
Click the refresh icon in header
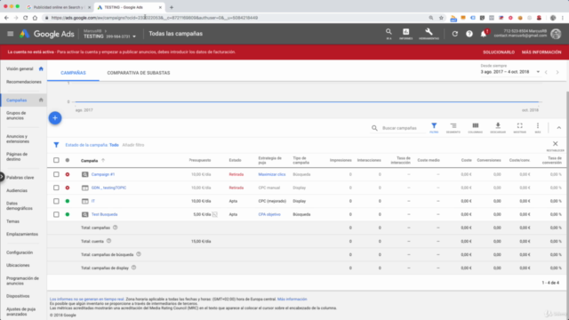click(454, 34)
